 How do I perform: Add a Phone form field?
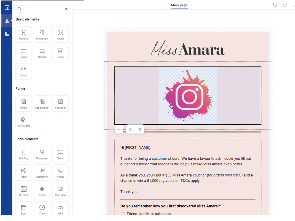(x=60, y=173)
